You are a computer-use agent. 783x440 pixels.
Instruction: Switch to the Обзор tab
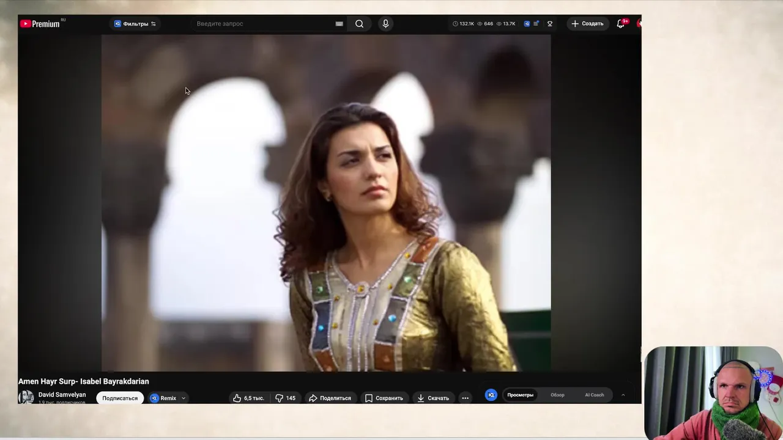(557, 395)
